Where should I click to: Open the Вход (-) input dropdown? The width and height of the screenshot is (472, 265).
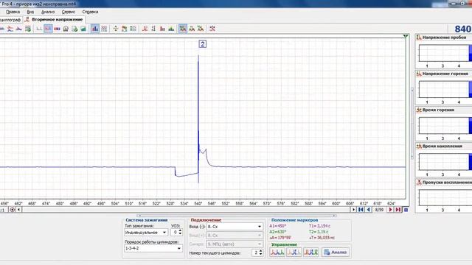pos(235,227)
